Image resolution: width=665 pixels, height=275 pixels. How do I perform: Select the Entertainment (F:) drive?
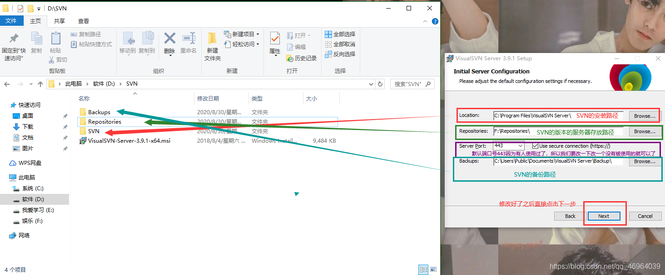pyautogui.click(x=33, y=221)
